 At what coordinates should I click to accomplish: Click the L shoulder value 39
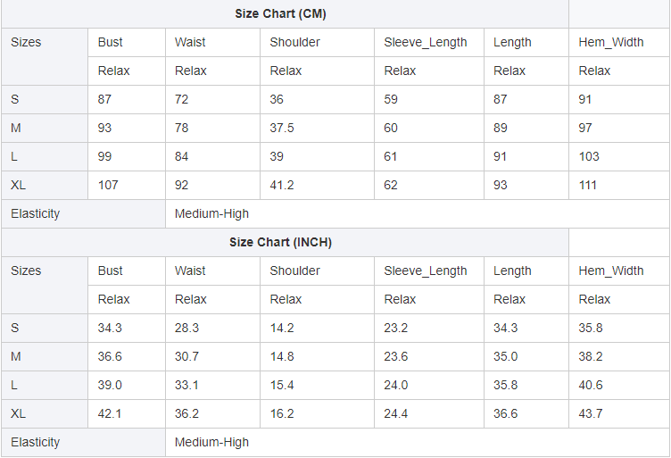click(x=277, y=156)
